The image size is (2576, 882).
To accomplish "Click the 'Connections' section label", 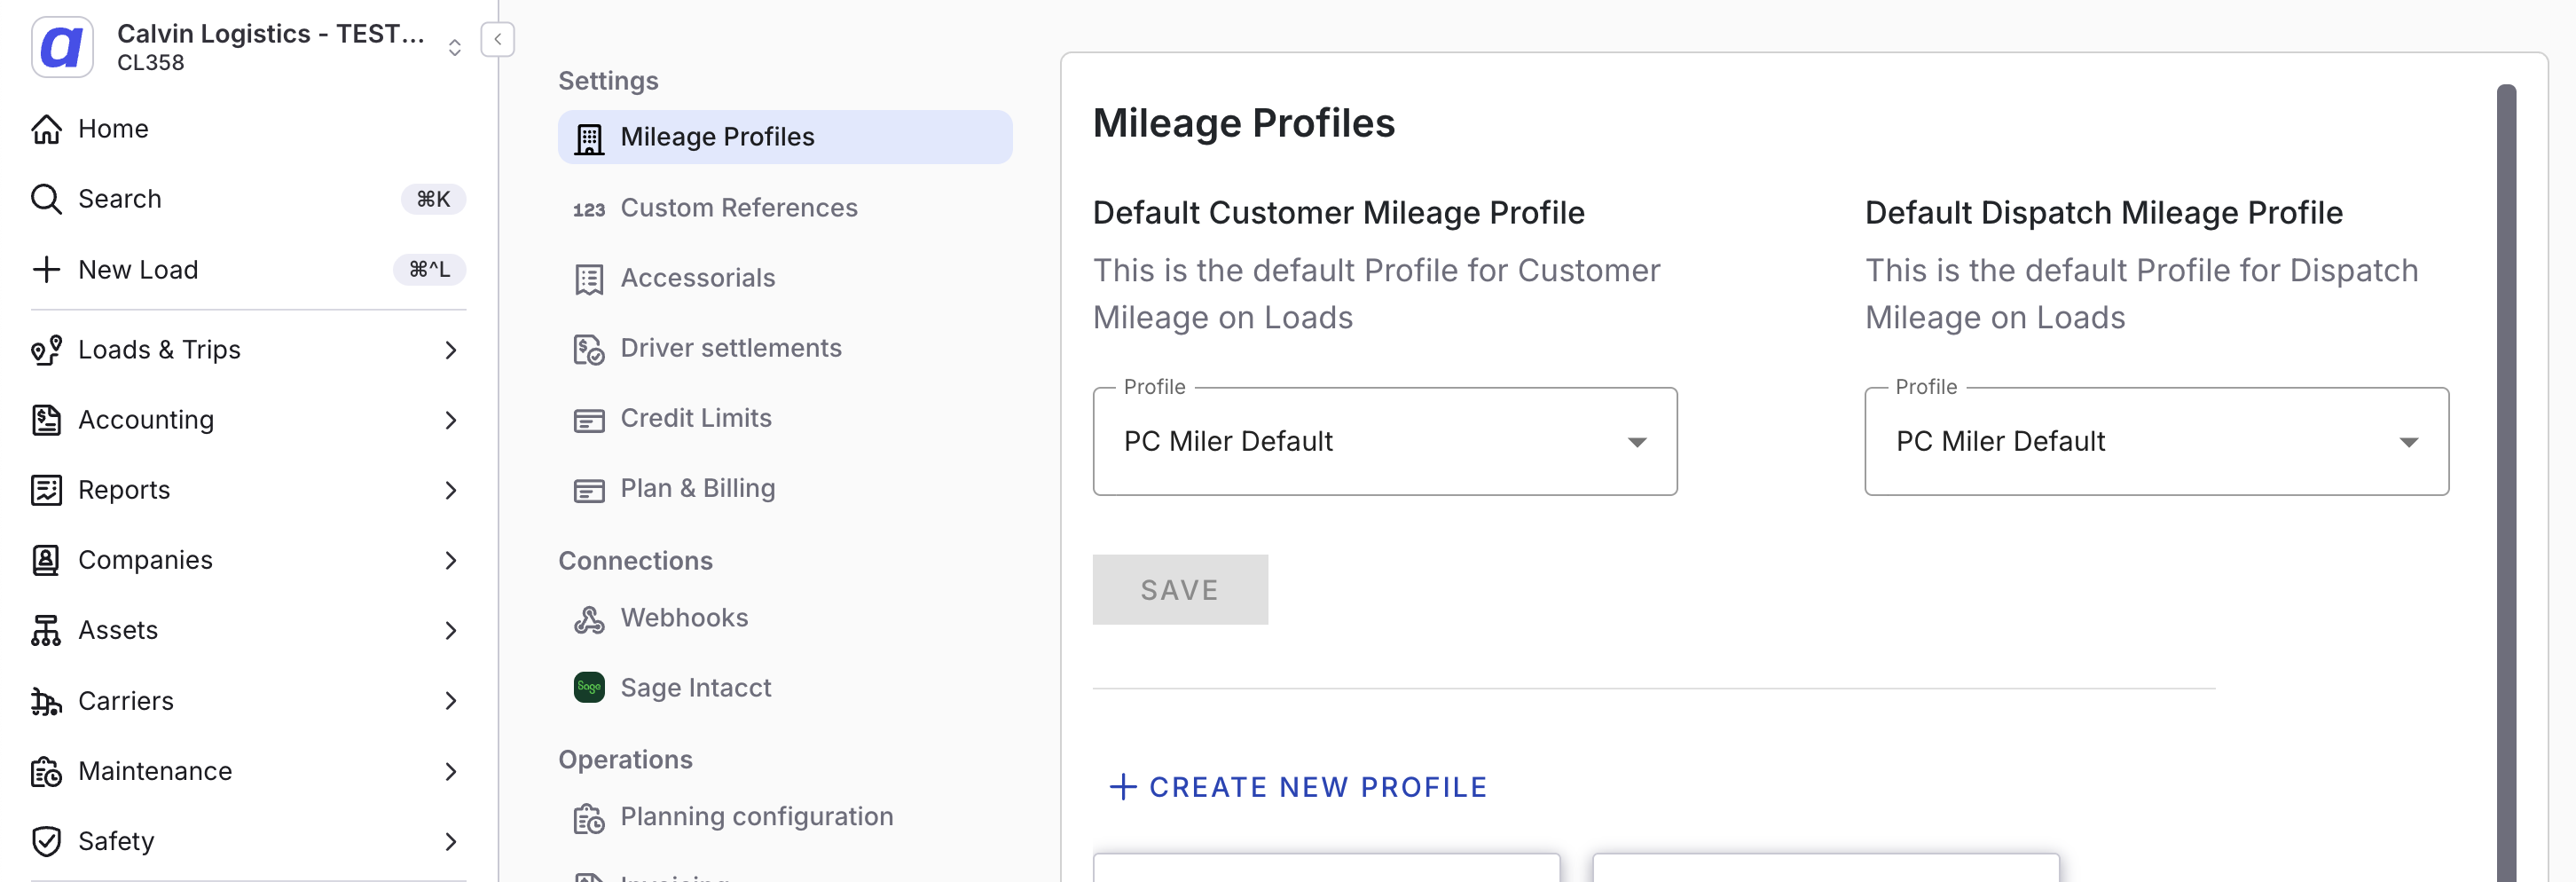I will pos(635,561).
